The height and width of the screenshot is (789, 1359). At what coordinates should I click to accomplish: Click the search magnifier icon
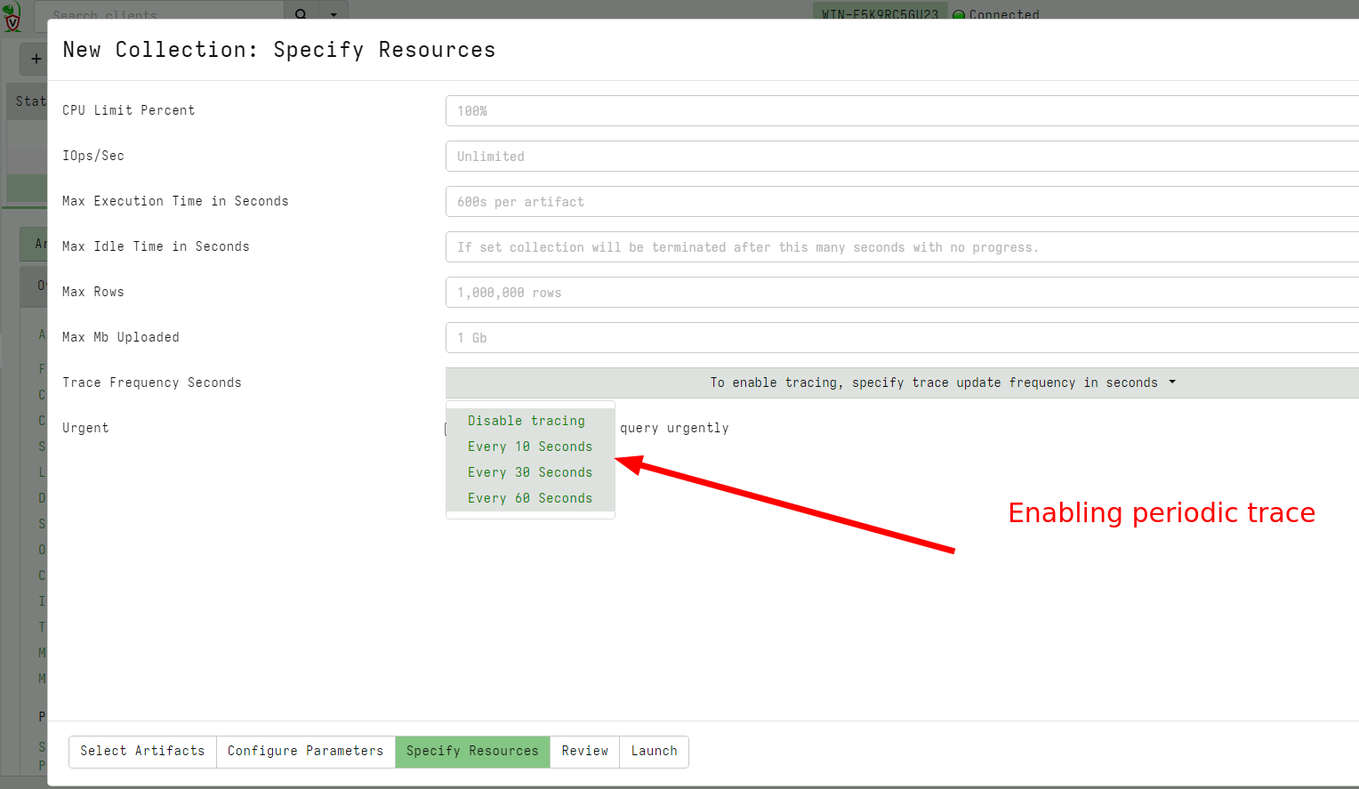point(301,14)
